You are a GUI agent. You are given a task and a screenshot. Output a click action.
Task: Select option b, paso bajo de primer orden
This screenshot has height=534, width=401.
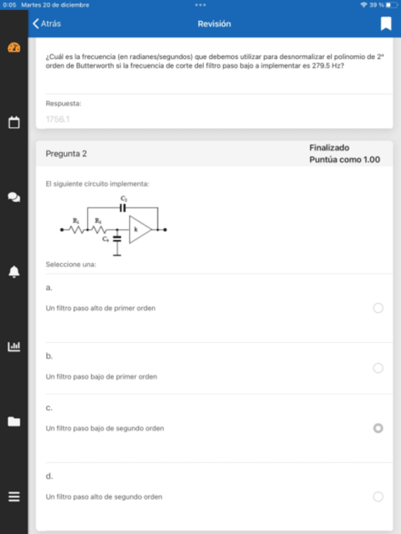click(x=378, y=368)
